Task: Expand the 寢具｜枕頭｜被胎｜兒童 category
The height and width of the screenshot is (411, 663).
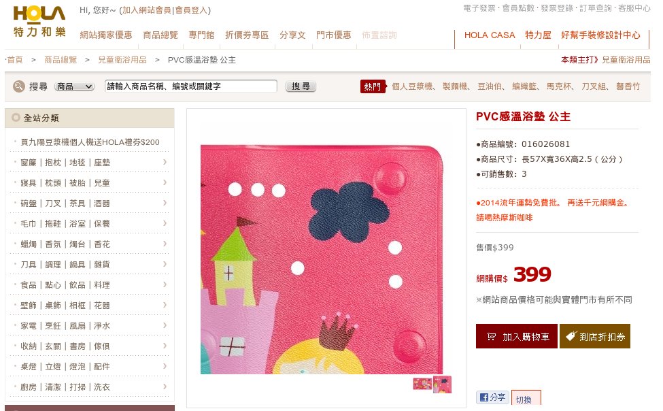Action: [89, 183]
